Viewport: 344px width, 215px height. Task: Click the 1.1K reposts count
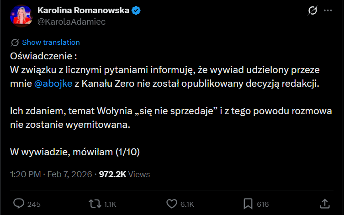pos(110,204)
